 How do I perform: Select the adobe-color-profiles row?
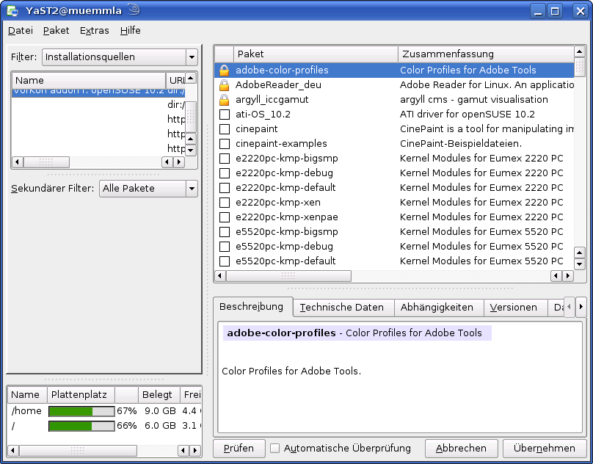point(394,70)
